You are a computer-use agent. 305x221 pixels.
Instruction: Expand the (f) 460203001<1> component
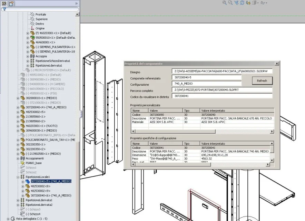tap(28, 33)
